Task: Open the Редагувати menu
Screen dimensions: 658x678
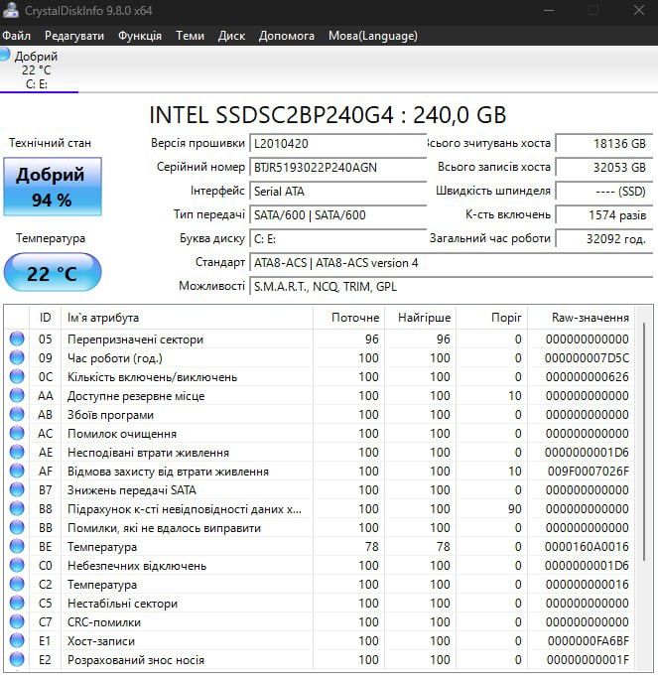Action: [74, 36]
